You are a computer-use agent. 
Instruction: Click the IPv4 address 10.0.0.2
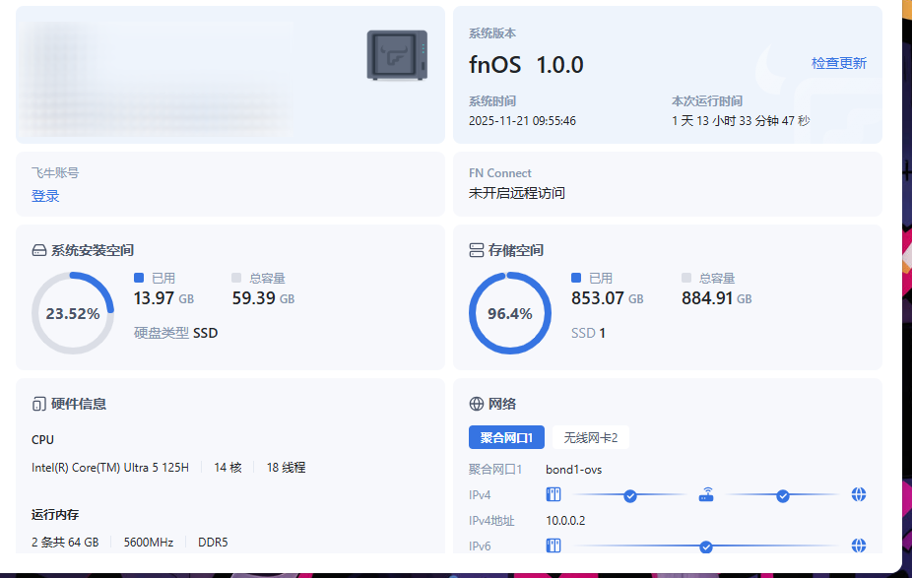tap(565, 521)
